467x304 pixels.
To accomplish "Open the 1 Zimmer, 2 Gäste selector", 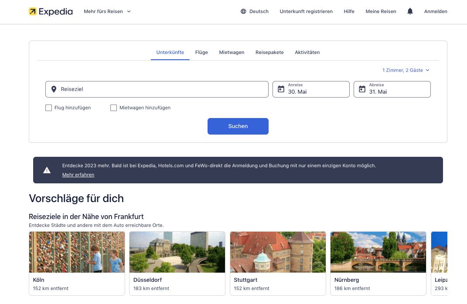I will click(406, 70).
